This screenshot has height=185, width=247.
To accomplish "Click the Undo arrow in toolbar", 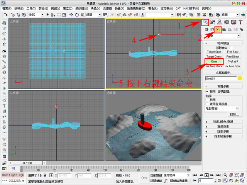I will (5, 15).
